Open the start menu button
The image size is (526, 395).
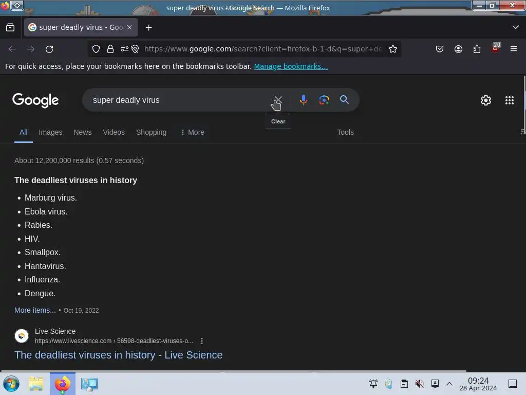tap(11, 384)
